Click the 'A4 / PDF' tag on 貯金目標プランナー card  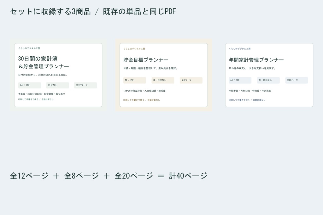pos(134,80)
